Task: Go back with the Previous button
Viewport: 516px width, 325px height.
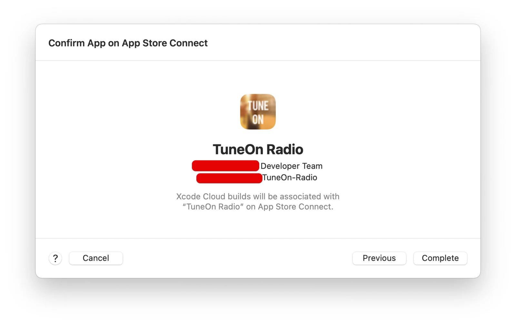Action: point(379,258)
